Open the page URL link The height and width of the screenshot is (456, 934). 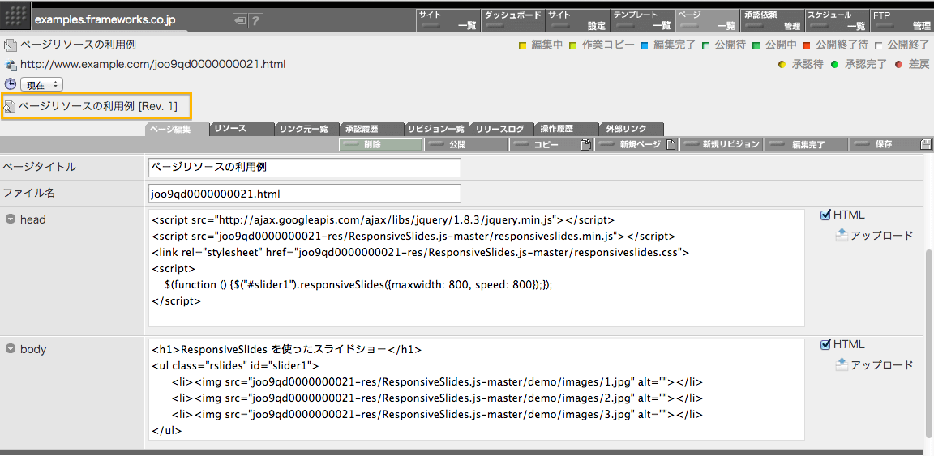point(153,64)
